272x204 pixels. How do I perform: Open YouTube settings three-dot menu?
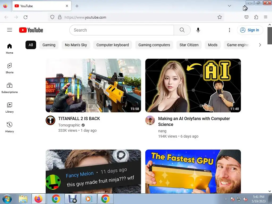point(229,30)
